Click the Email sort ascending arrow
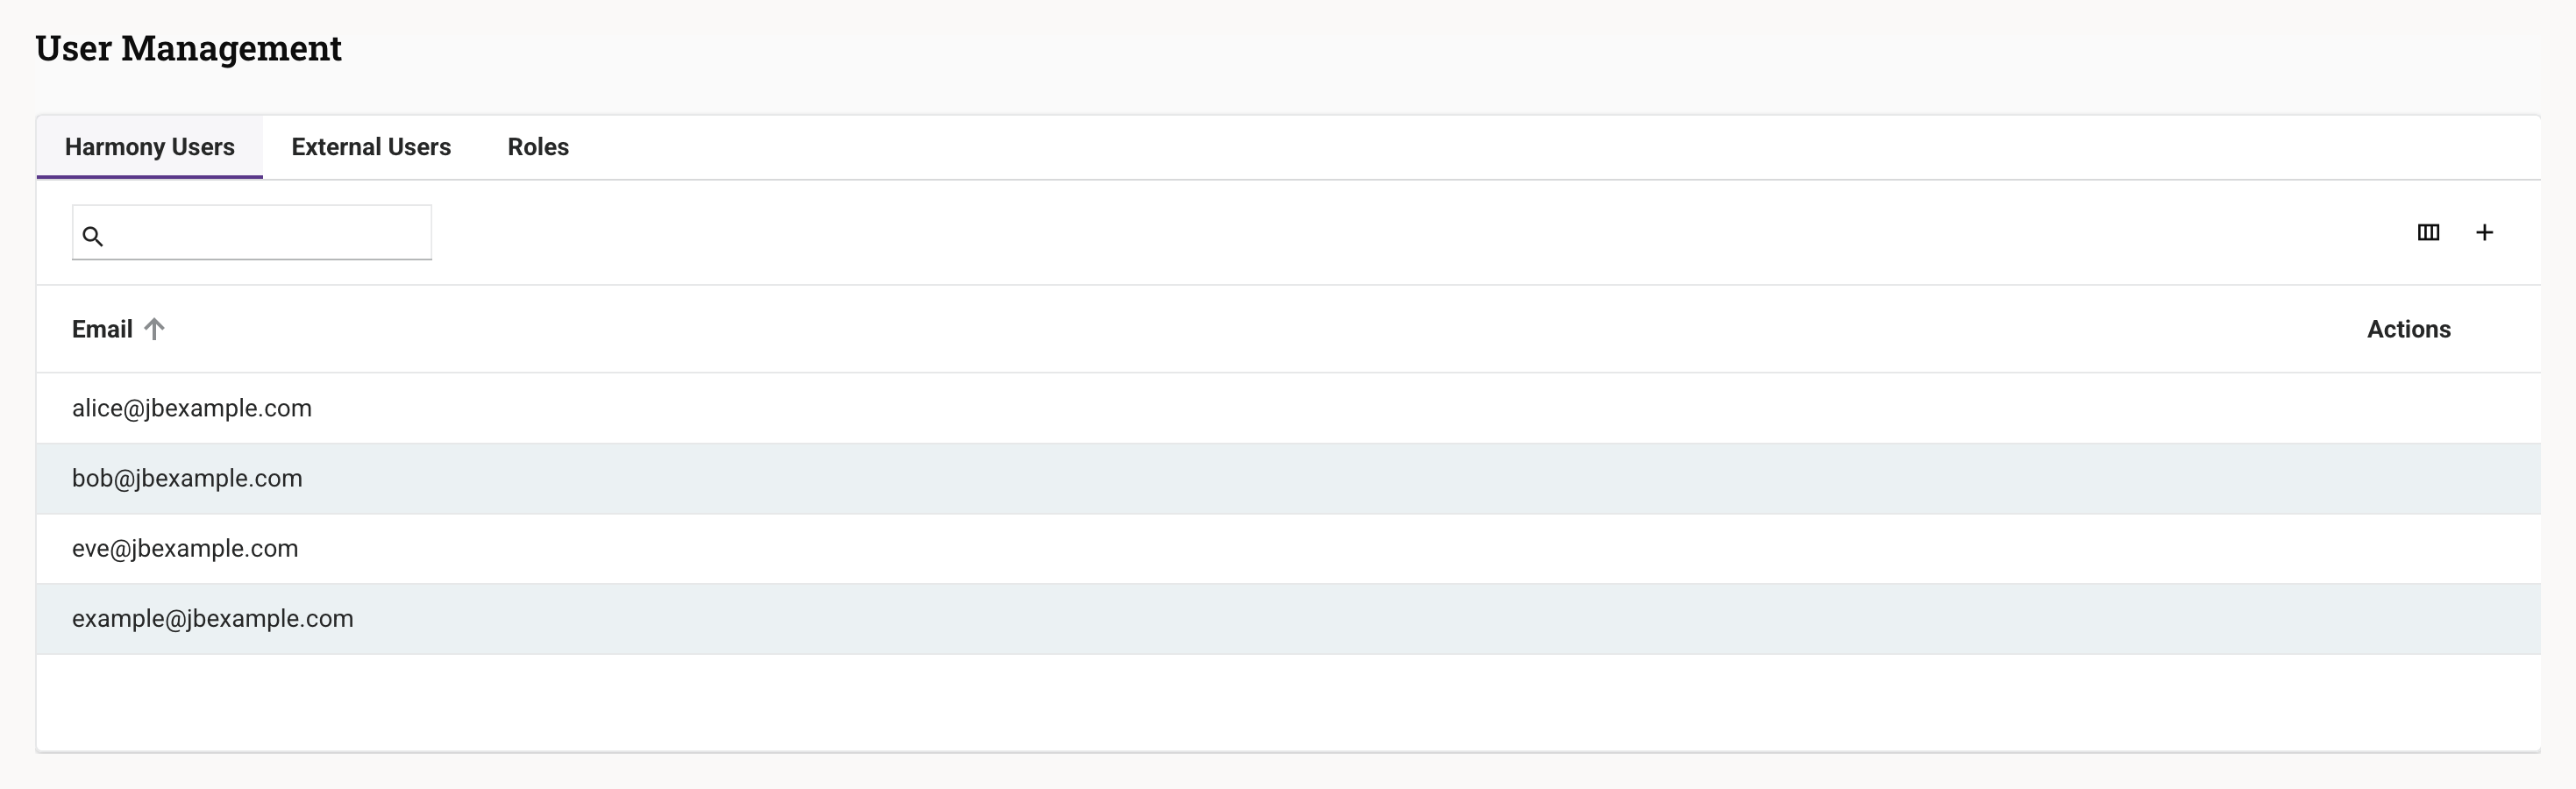Image resolution: width=2576 pixels, height=789 pixels. point(154,329)
